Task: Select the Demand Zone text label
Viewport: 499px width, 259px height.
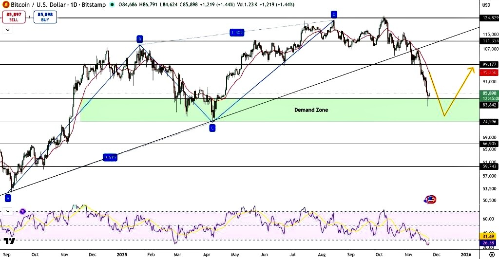Action: (311, 110)
